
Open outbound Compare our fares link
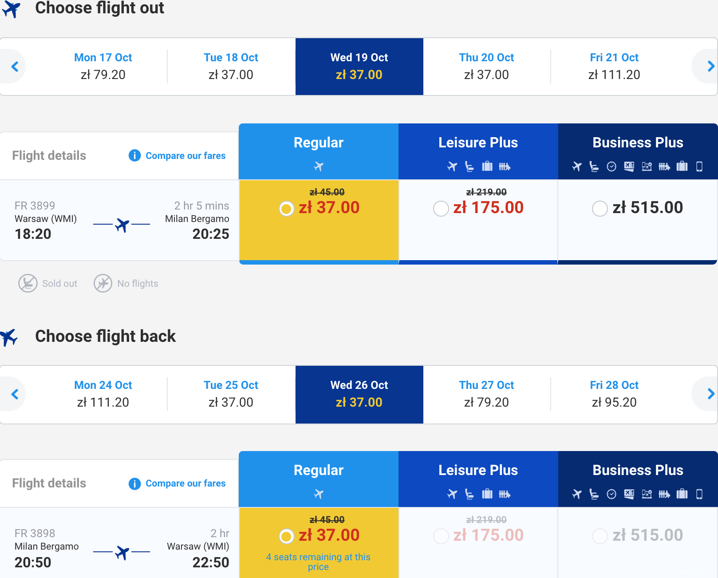[x=185, y=156]
